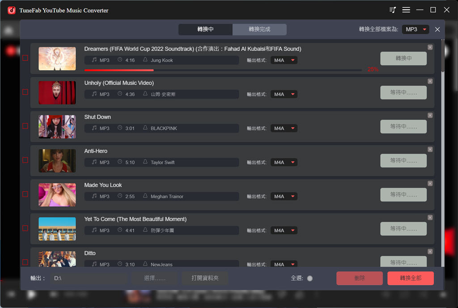Click the 25% progress percentage text
458x308 pixels.
tap(373, 69)
